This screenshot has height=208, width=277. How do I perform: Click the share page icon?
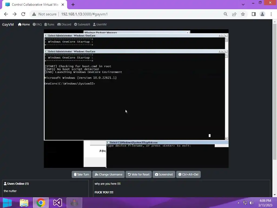pyautogui.click(x=234, y=14)
